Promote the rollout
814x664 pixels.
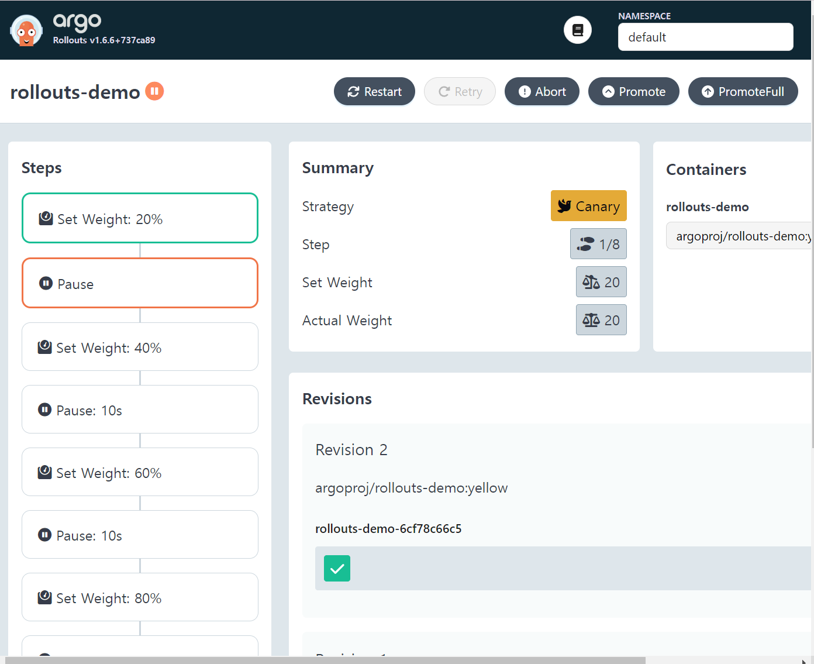(634, 92)
